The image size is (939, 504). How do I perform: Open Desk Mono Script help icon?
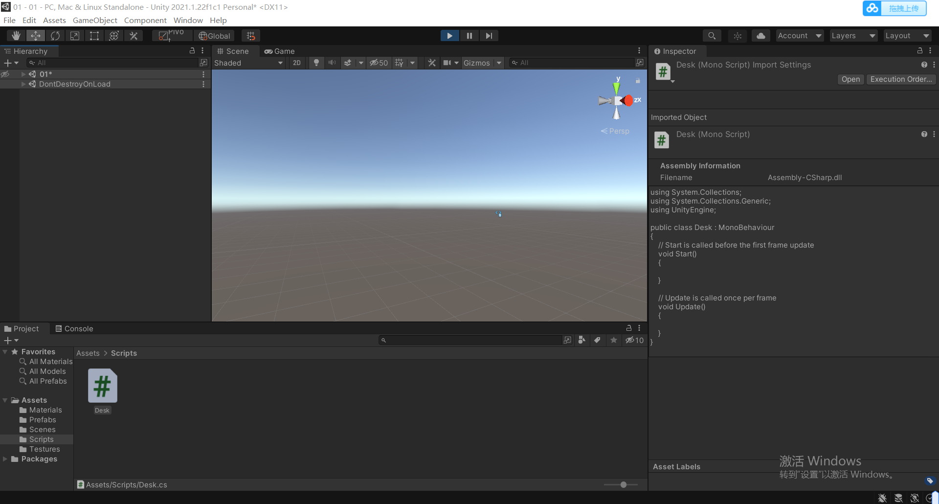[924, 134]
